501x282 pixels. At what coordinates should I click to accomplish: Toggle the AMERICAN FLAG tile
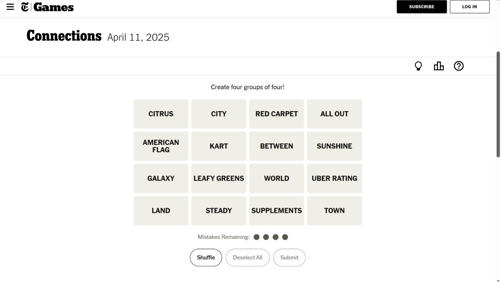160,146
